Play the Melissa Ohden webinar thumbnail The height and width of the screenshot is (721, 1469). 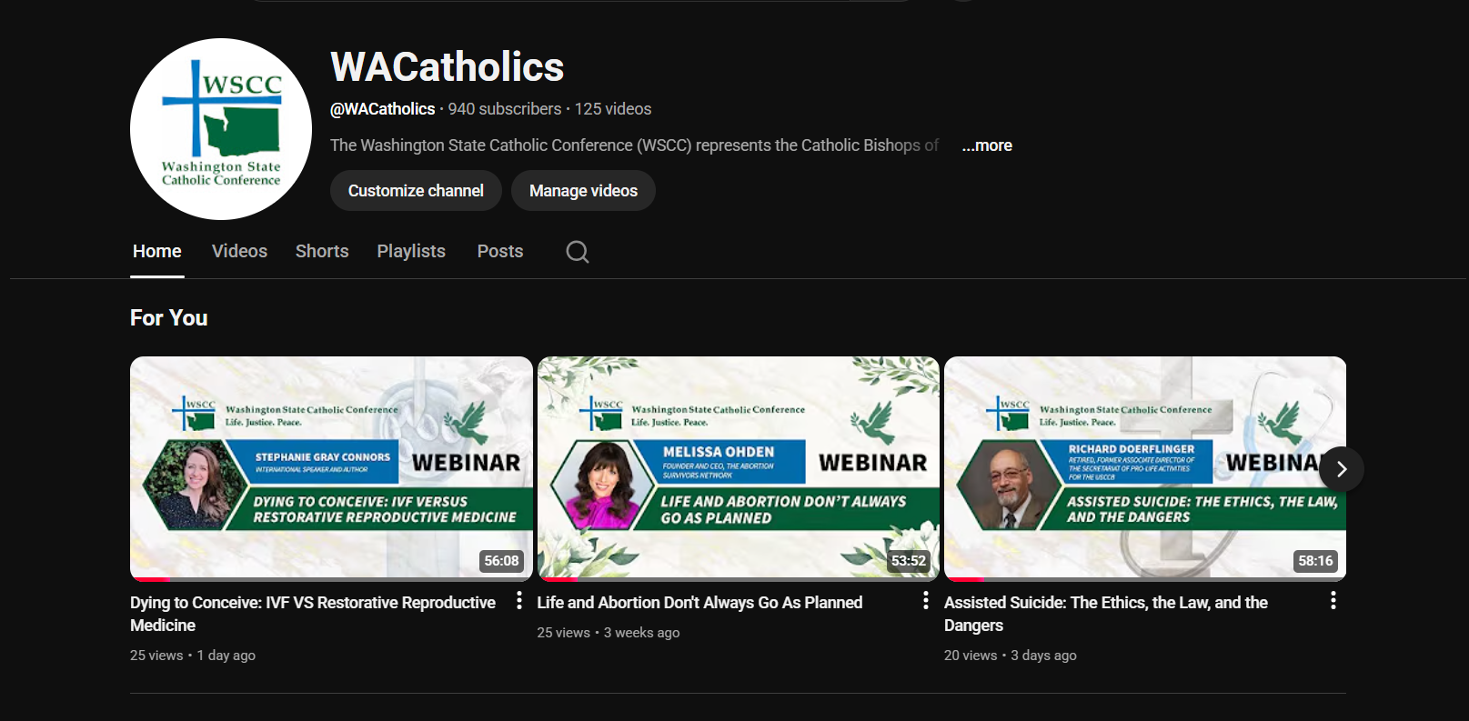(739, 468)
